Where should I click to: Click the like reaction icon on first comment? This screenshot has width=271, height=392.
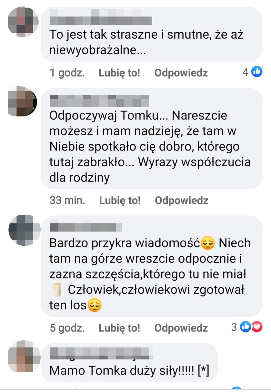257,72
